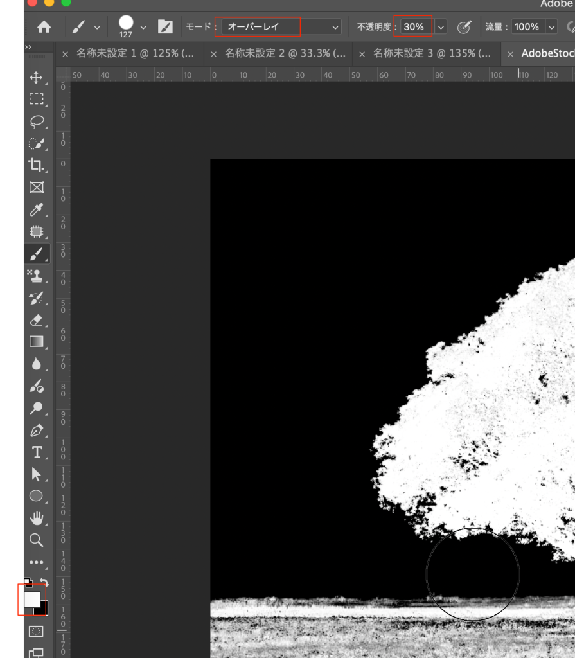Select the Zoom magnifier tool
575x658 pixels.
pos(37,540)
